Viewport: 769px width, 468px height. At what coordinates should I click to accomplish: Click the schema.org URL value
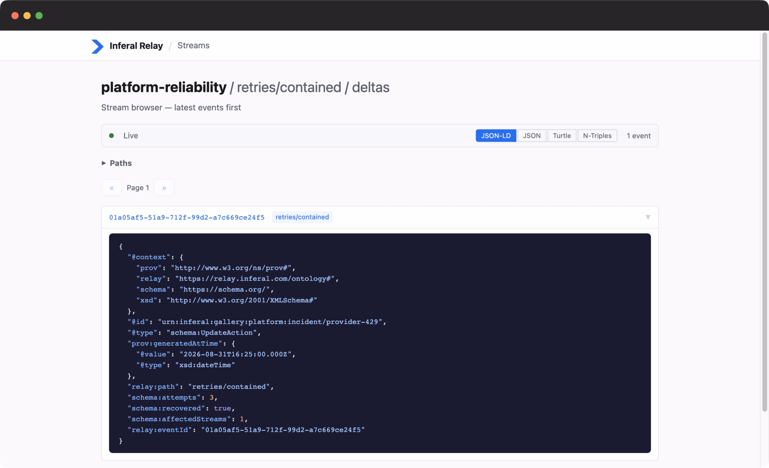coord(225,290)
